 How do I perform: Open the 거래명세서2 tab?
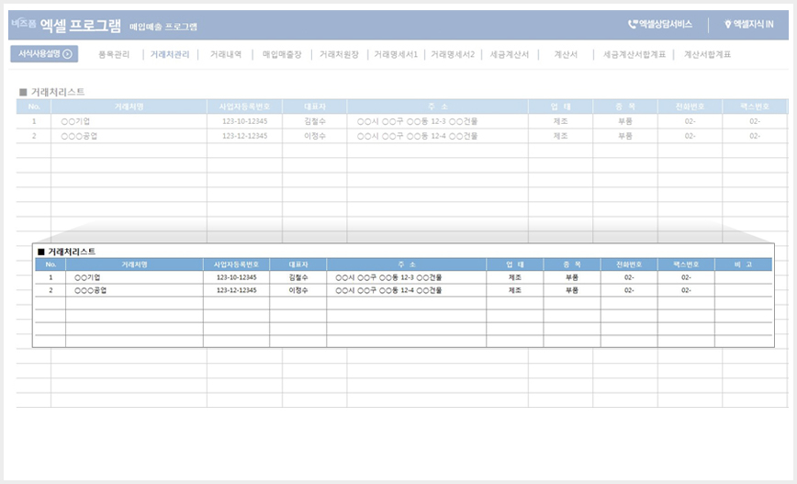[x=453, y=54]
